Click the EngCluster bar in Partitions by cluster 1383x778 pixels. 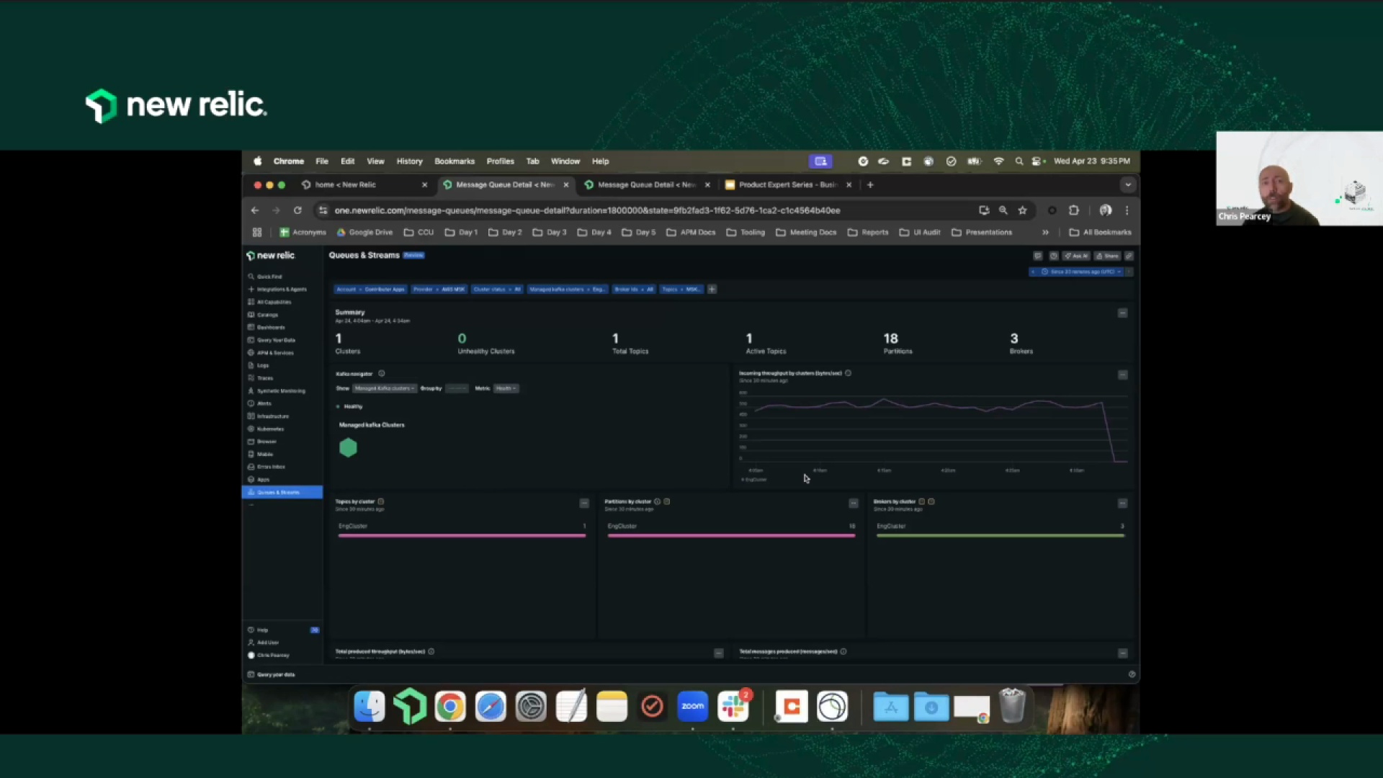click(x=731, y=535)
